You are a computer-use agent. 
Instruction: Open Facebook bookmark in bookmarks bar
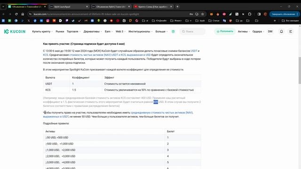35,21
